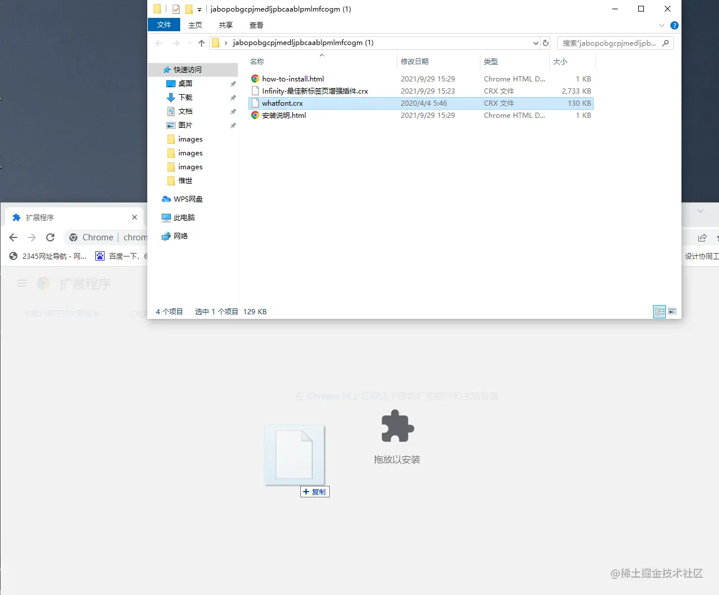Click the 桌面 pin icon
Image resolution: width=719 pixels, height=595 pixels.
[x=233, y=84]
